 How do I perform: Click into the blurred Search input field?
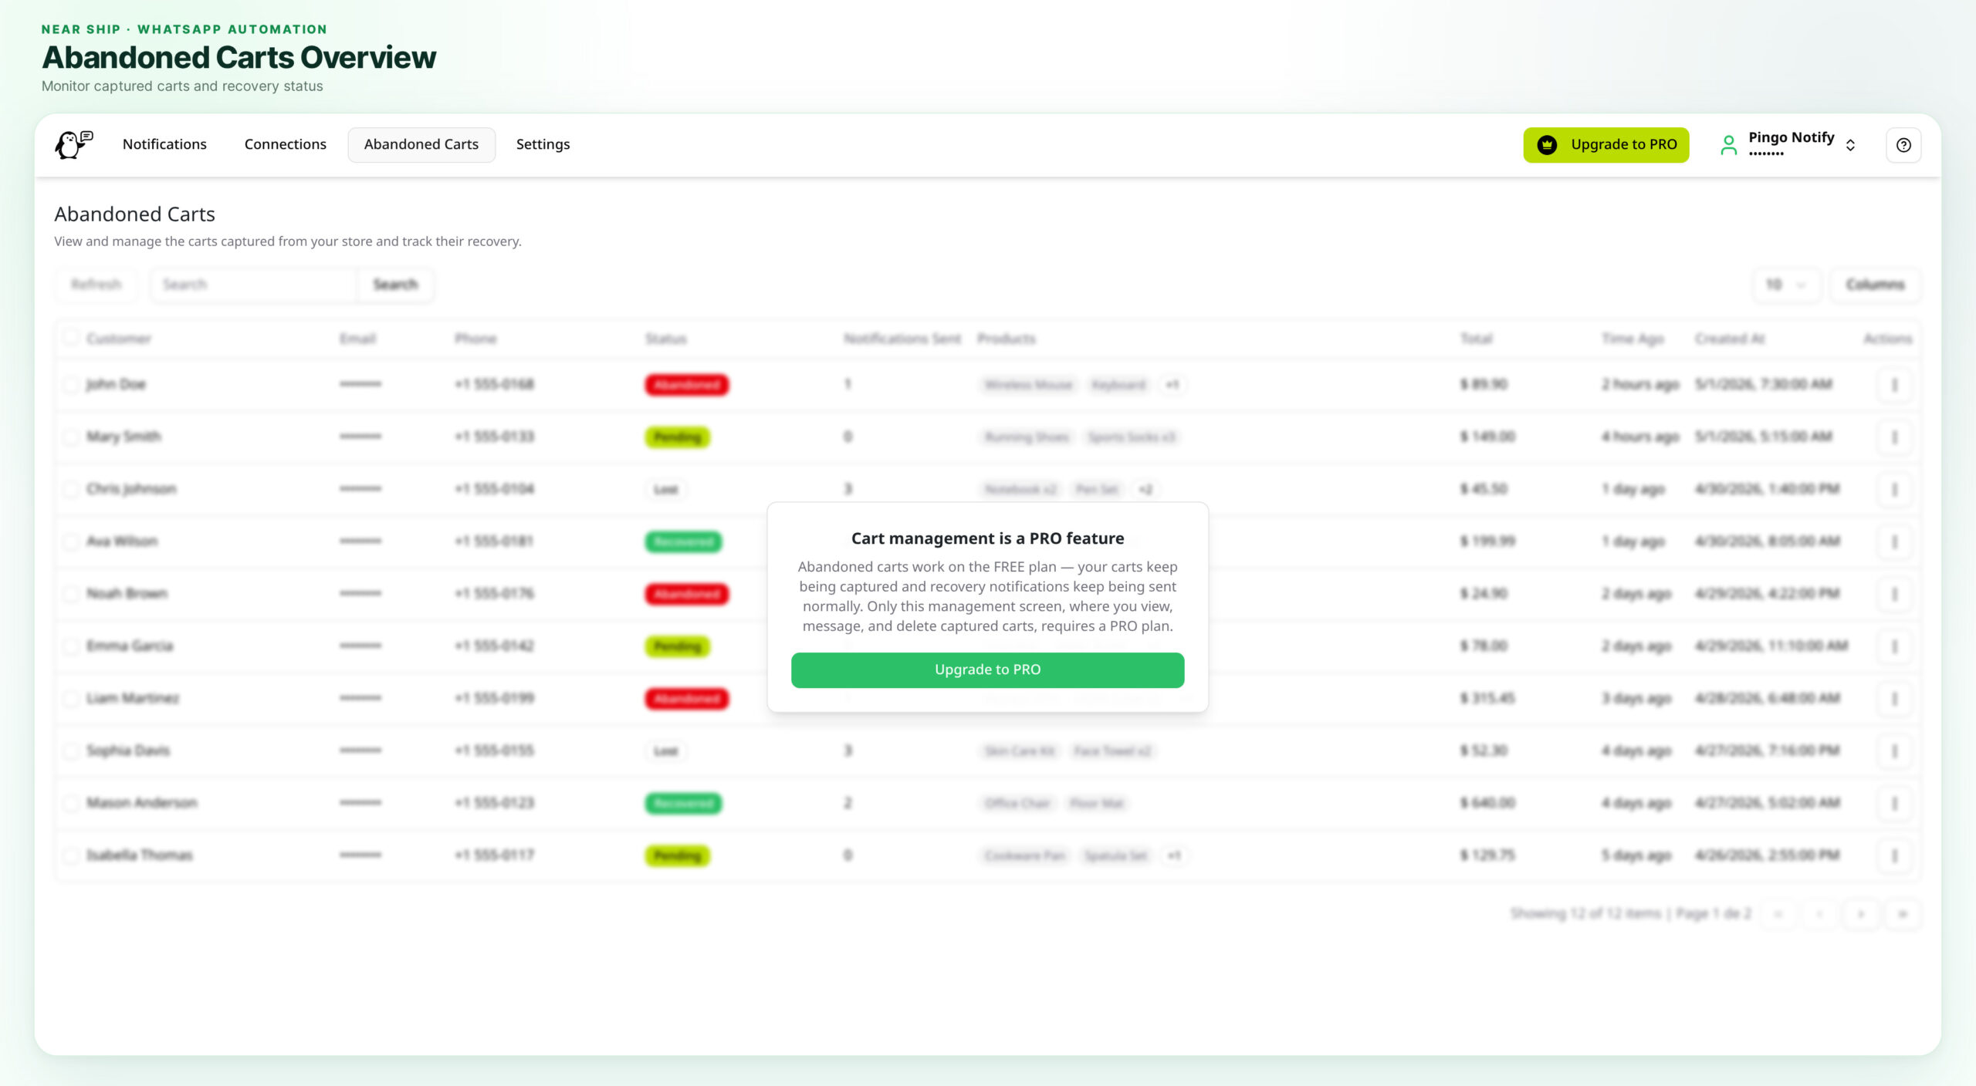point(255,285)
